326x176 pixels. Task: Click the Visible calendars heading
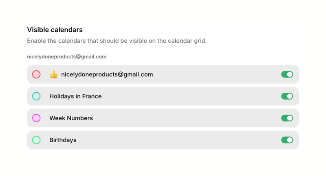[55, 30]
